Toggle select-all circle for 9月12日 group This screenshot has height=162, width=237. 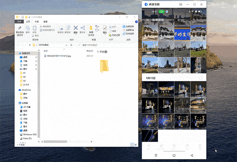click(x=201, y=78)
